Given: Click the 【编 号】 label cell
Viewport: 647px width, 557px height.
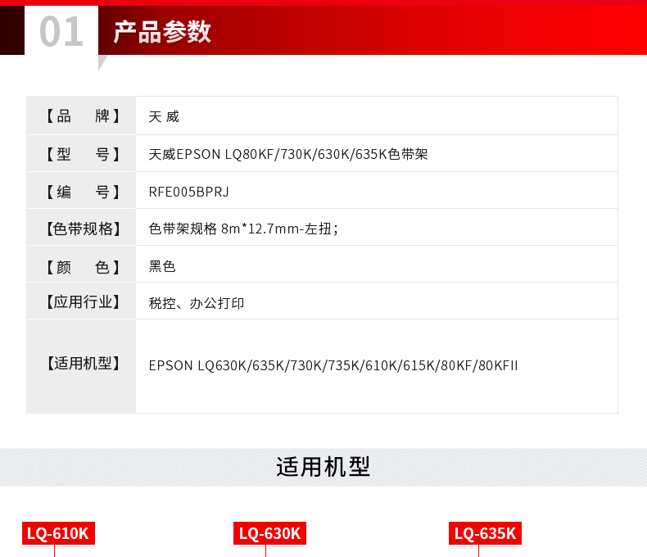Looking at the screenshot, I should tap(81, 191).
